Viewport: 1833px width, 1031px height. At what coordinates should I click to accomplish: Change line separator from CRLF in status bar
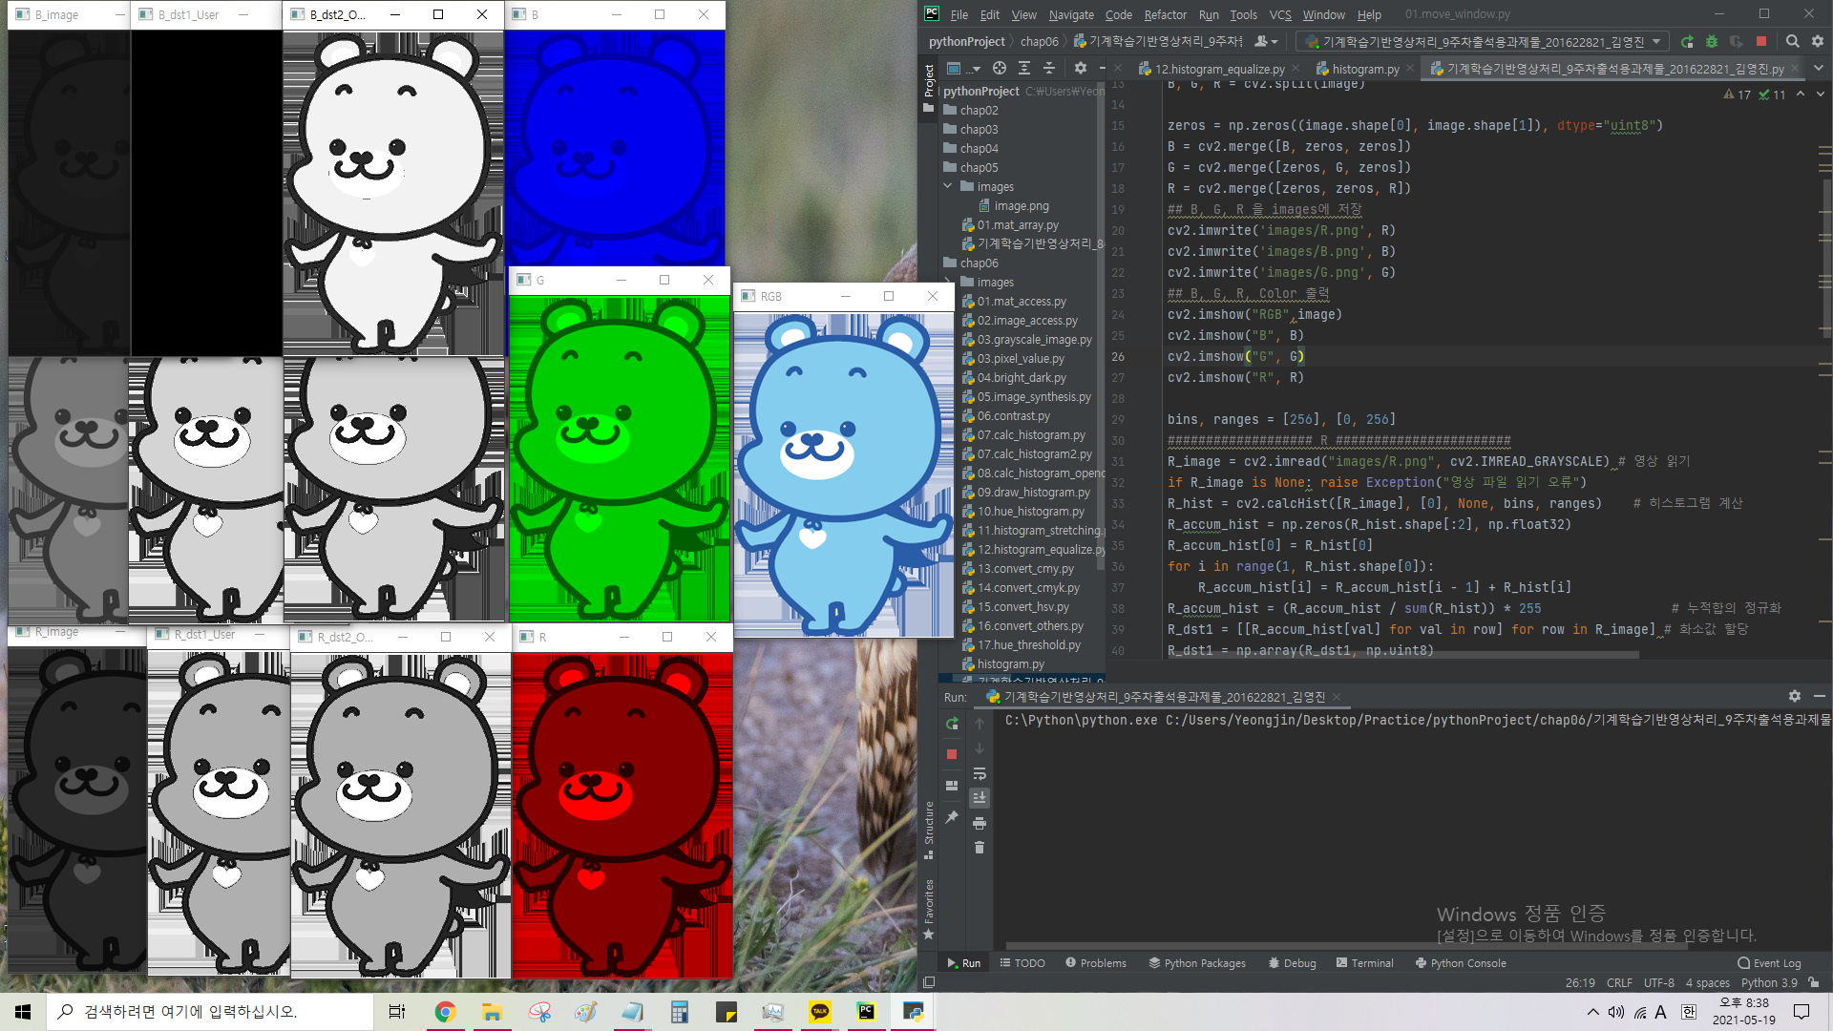pos(1619,982)
